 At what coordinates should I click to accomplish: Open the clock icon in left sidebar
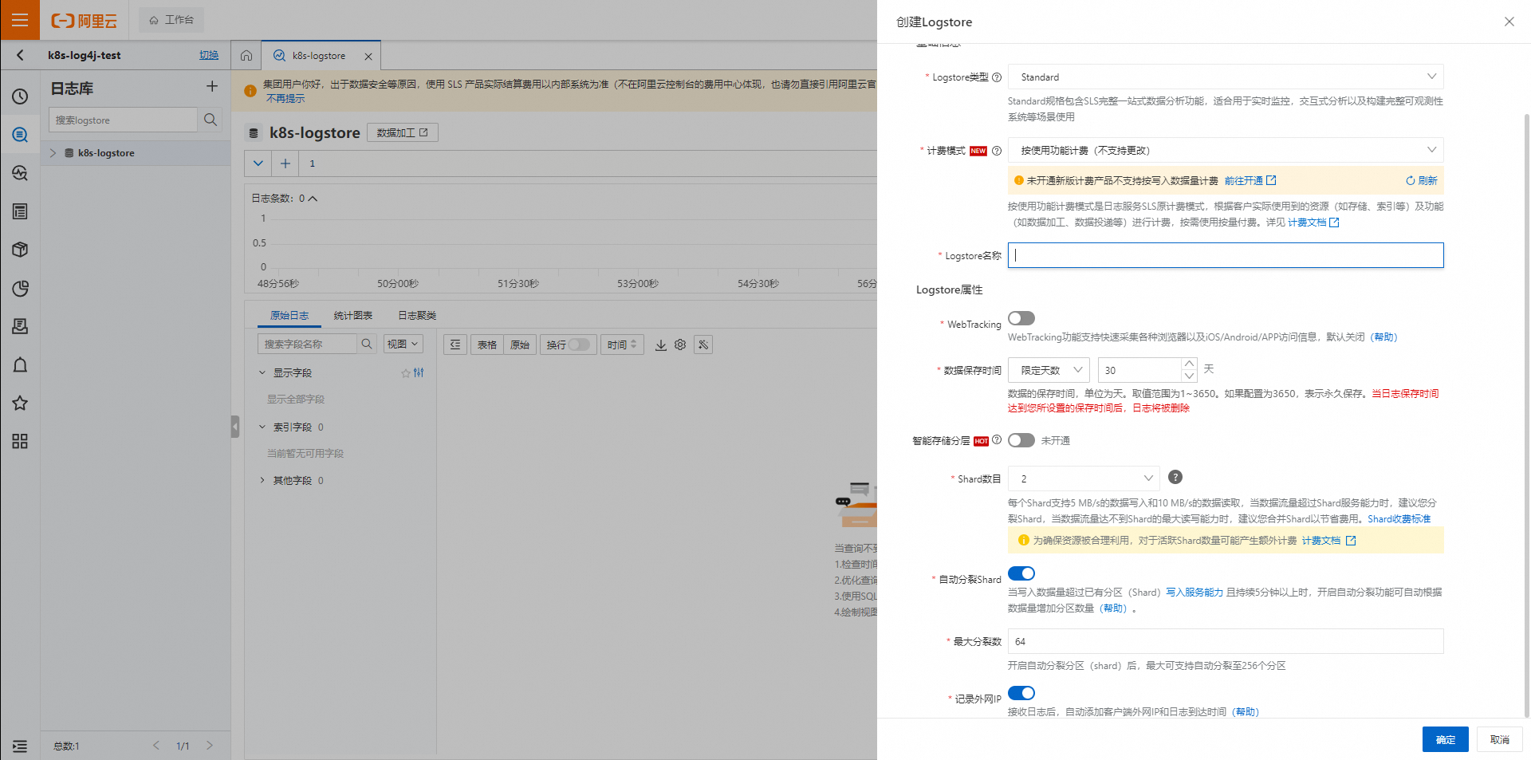pyautogui.click(x=20, y=96)
